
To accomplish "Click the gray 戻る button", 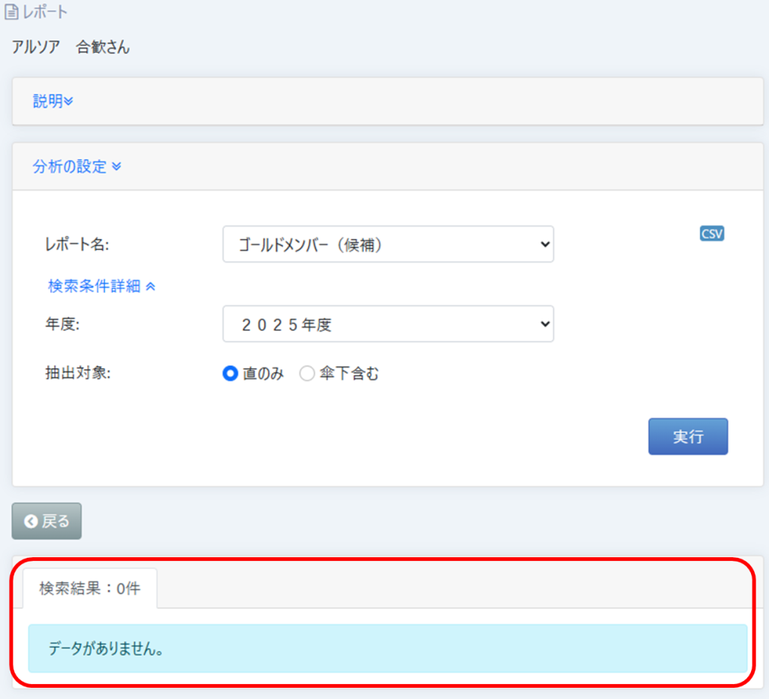I will click(x=47, y=522).
